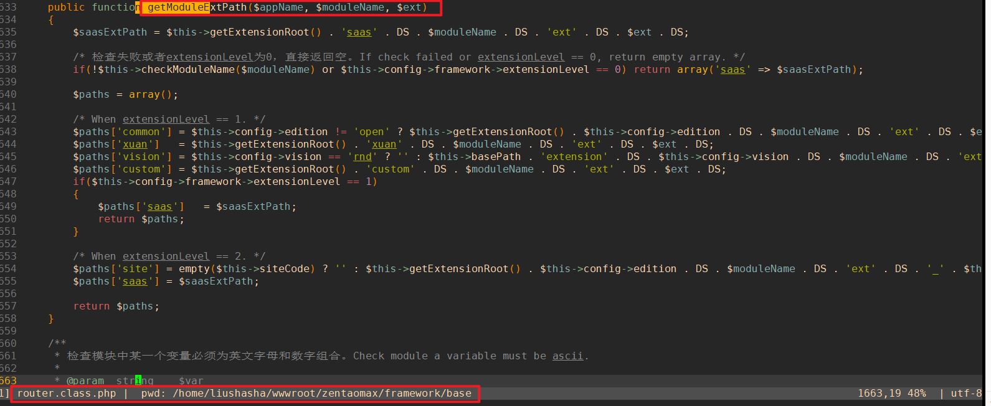Click the getModuleExtPath function name
The width and height of the screenshot is (991, 406).
[x=197, y=7]
